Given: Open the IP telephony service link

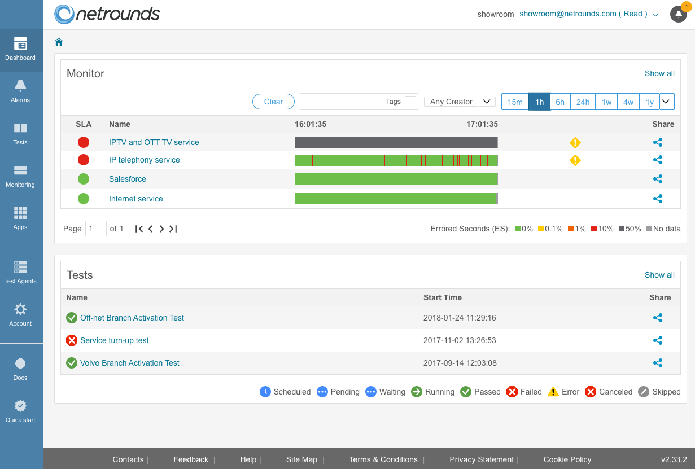Looking at the screenshot, I should [x=145, y=160].
